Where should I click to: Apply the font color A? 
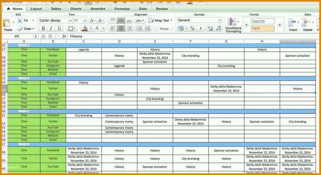[97, 28]
